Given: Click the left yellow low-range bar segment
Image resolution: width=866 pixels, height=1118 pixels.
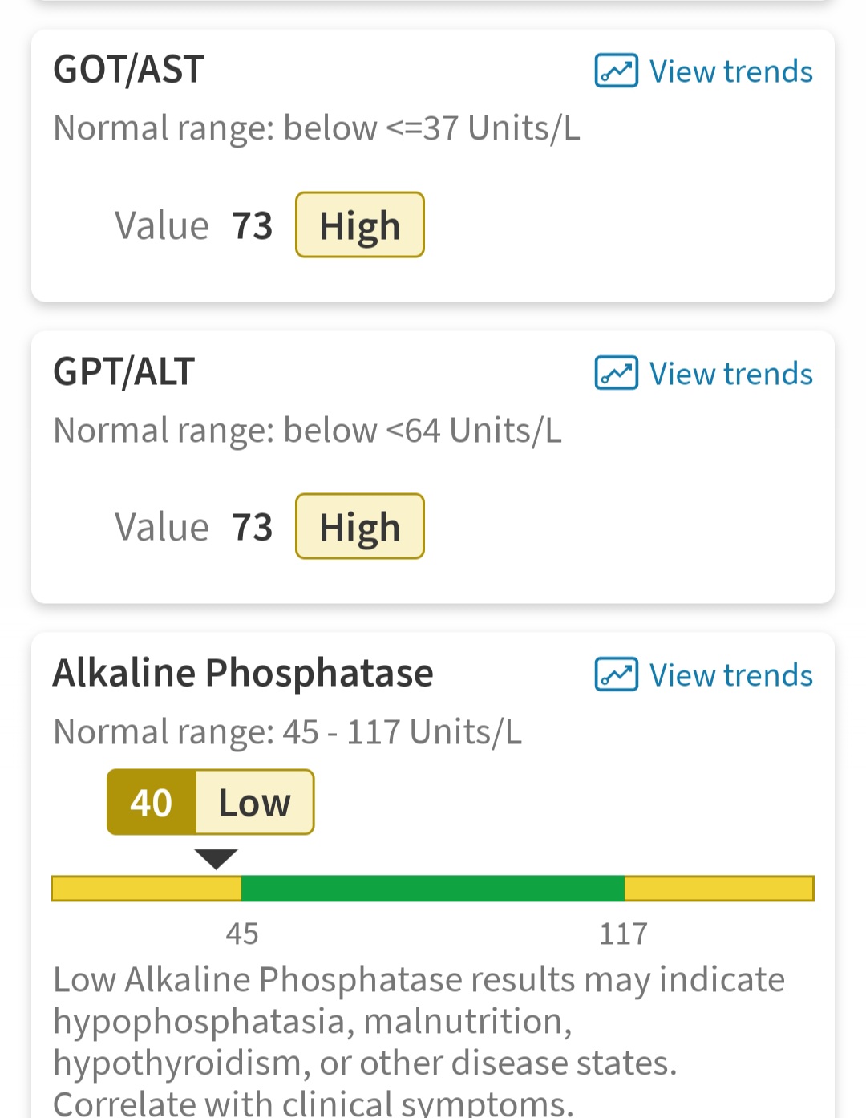Looking at the screenshot, I should click(147, 889).
